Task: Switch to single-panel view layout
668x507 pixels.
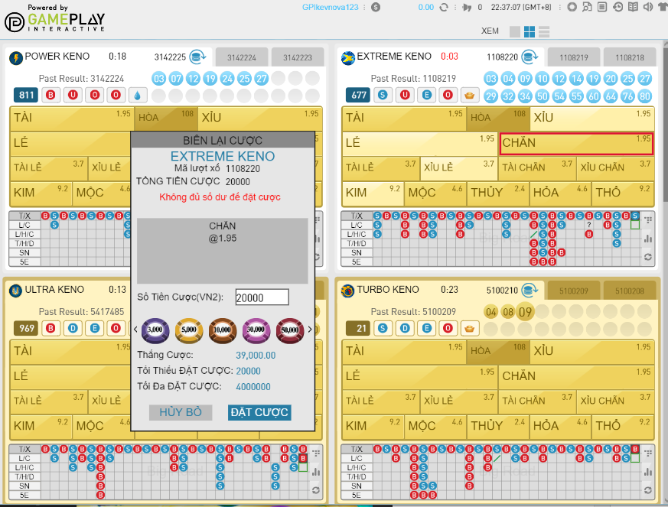Action: [x=515, y=31]
